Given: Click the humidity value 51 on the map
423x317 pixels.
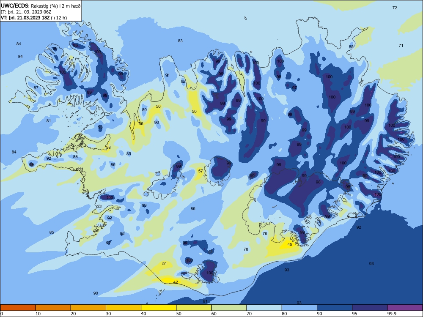Looking at the screenshot, I should tap(165, 264).
